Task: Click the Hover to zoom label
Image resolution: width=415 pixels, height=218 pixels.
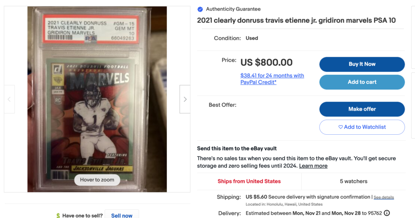Action: pyautogui.click(x=97, y=180)
